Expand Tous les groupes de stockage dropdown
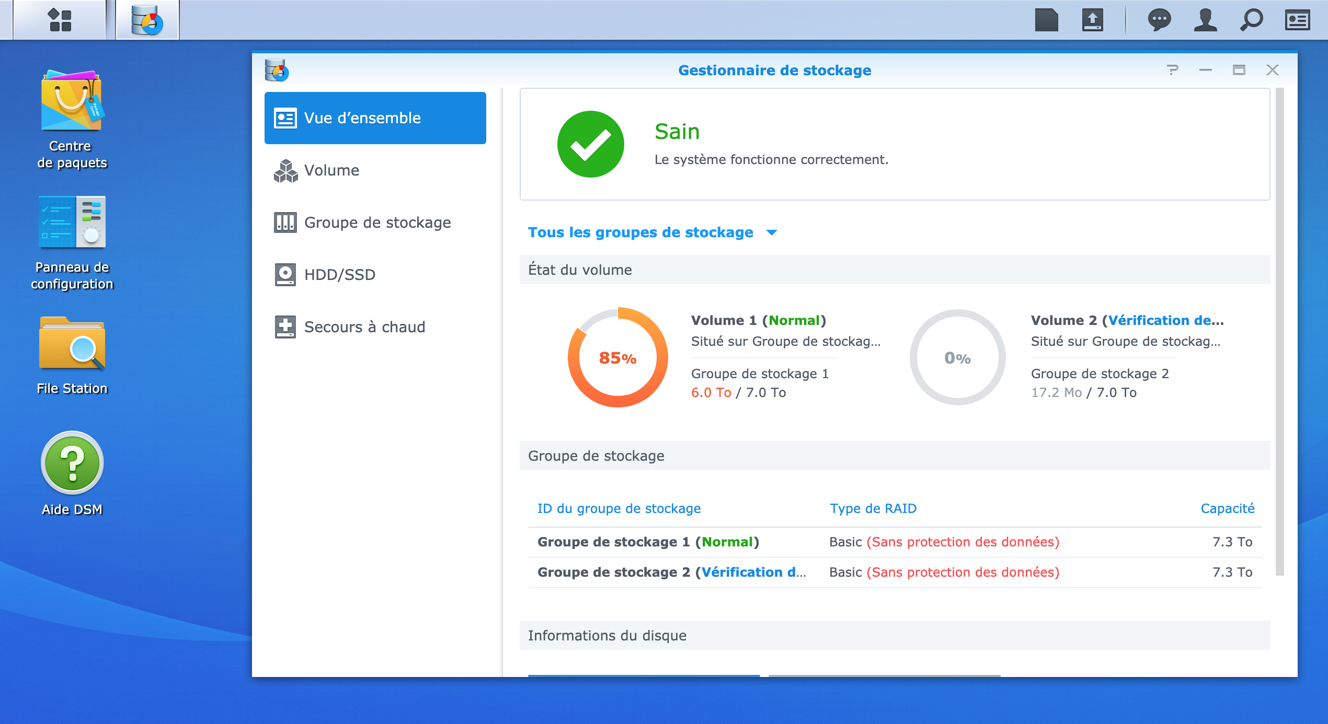 pyautogui.click(x=651, y=232)
